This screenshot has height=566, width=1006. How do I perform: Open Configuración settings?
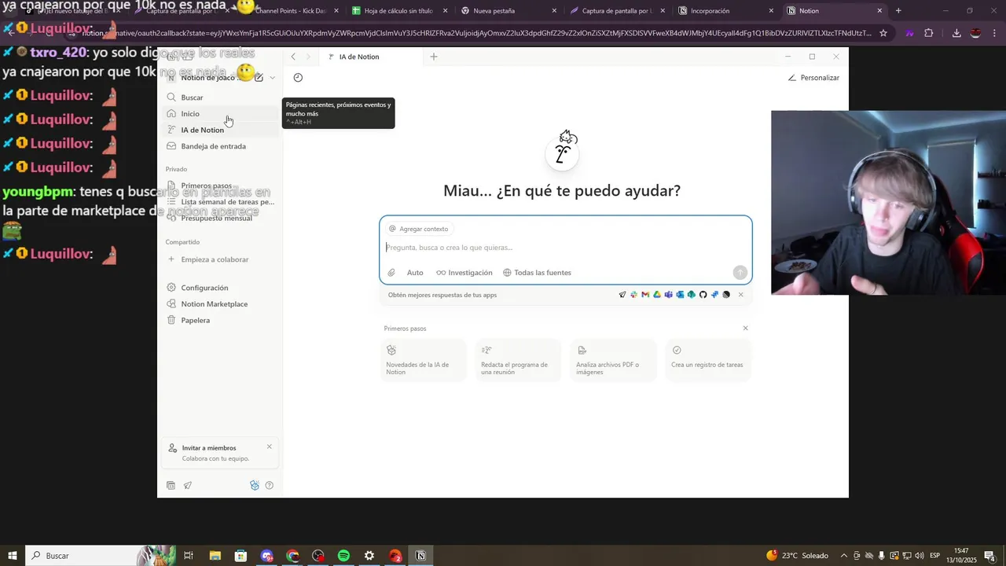[219, 288]
